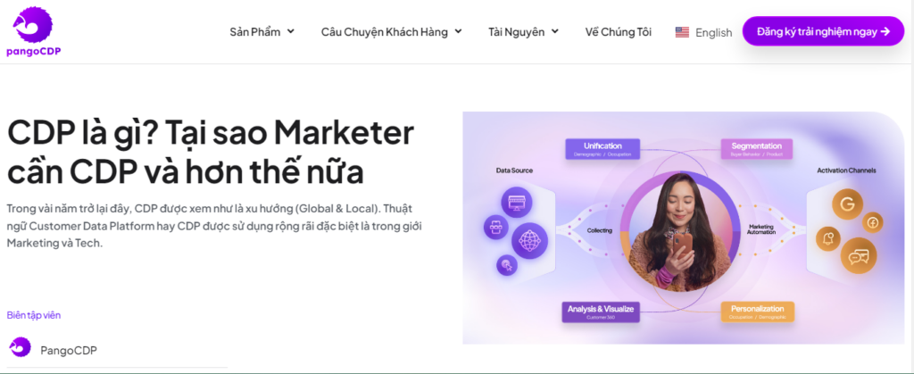Click the globe Data Source icon
914x374 pixels.
click(x=530, y=239)
